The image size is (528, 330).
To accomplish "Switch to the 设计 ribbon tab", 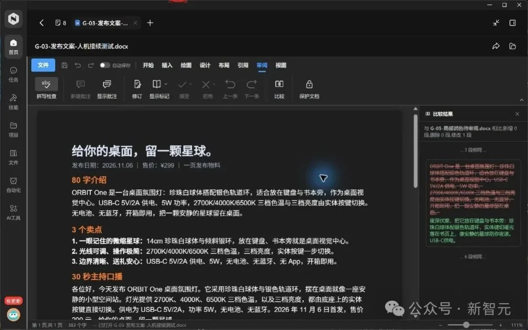I will click(205, 66).
